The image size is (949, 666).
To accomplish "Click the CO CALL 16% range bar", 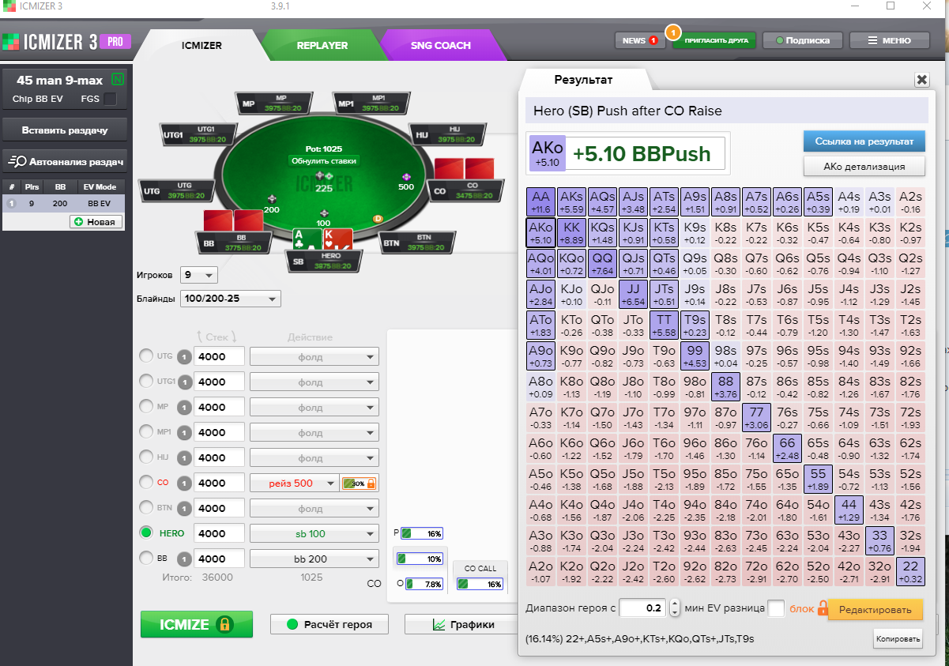I will (480, 584).
